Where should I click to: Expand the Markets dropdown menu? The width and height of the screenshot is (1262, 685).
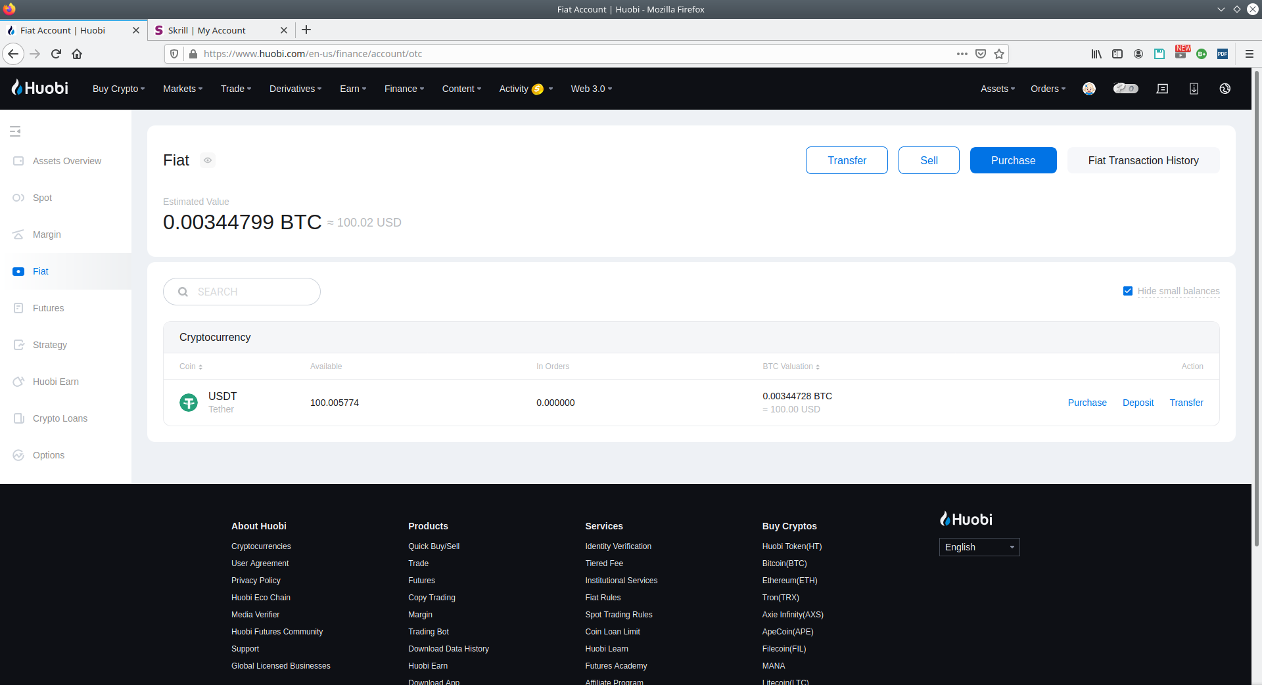point(183,89)
